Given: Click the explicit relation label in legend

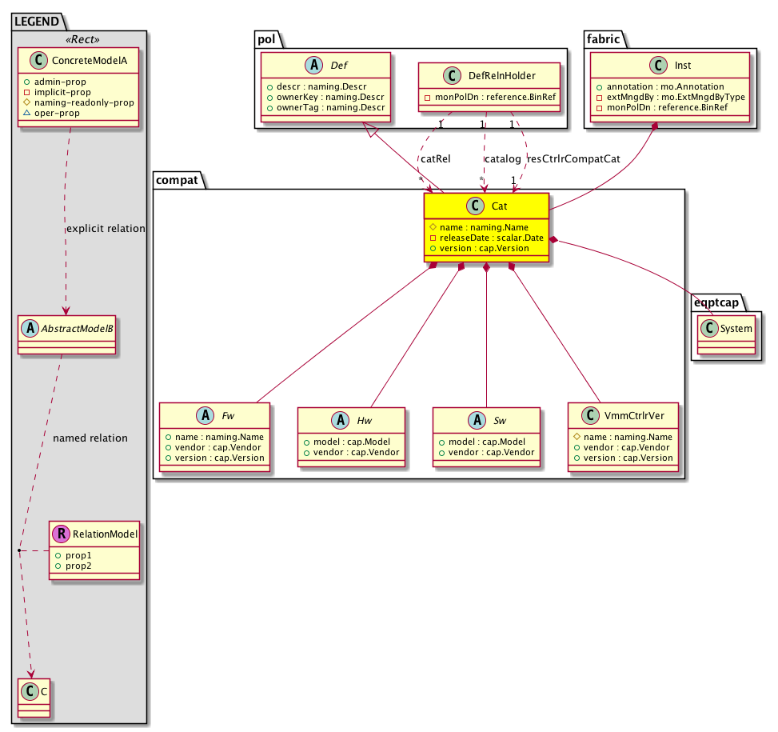Looking at the screenshot, I should tap(106, 229).
